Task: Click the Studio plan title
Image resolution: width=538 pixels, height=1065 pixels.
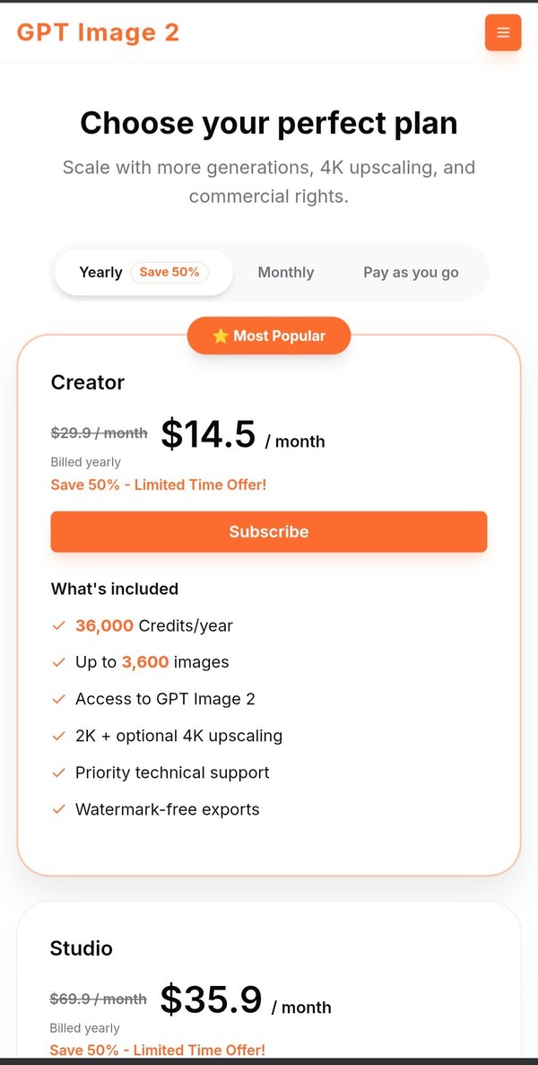Action: 82,948
